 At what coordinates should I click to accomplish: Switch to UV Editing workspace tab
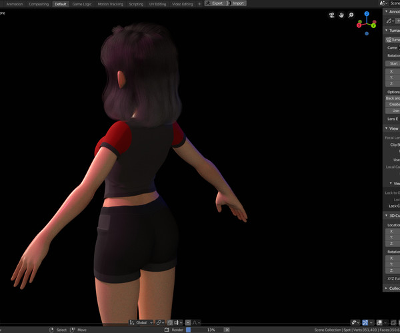[x=157, y=4]
